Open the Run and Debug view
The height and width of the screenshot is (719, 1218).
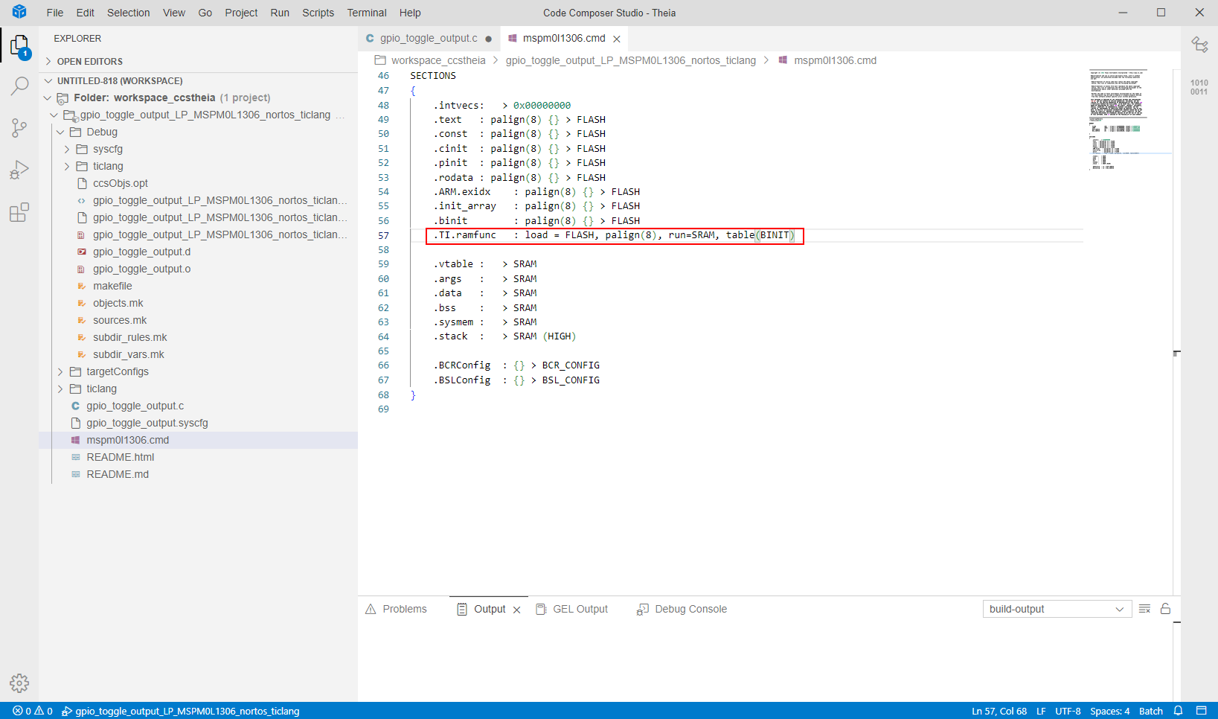19,170
